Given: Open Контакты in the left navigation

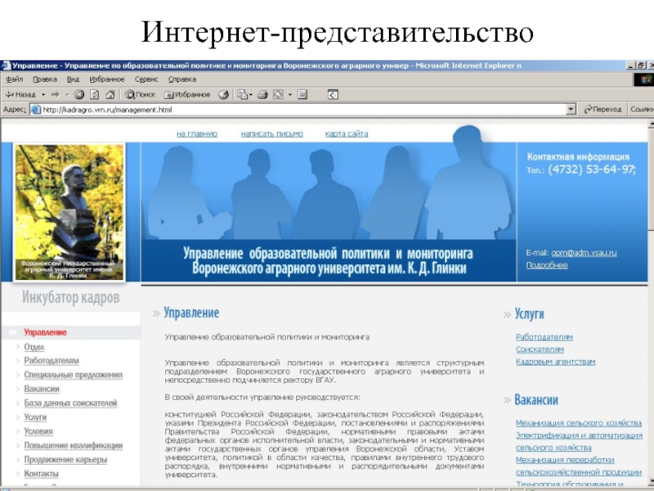Looking at the screenshot, I should coord(42,475).
